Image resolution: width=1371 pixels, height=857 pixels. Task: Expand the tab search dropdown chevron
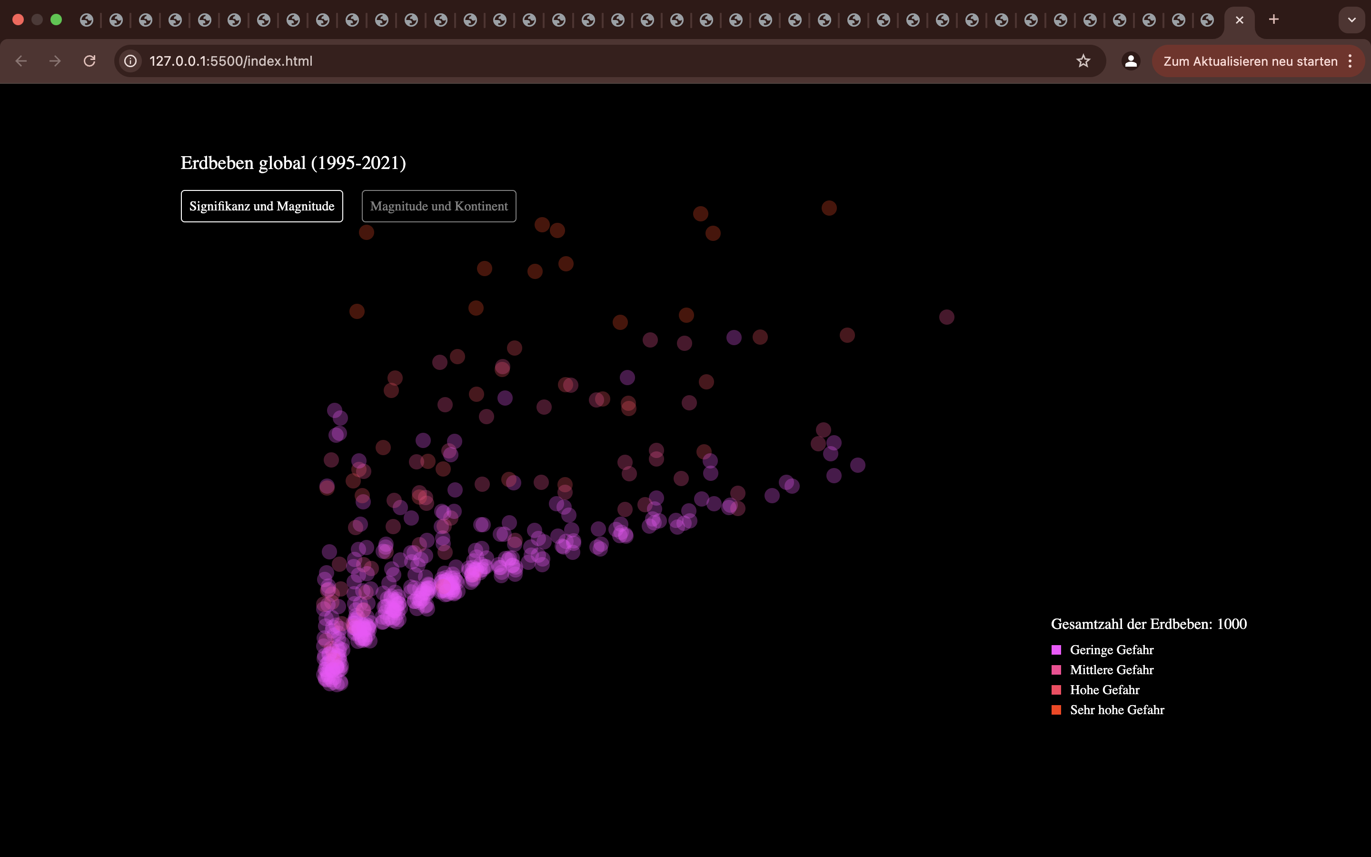click(x=1352, y=20)
